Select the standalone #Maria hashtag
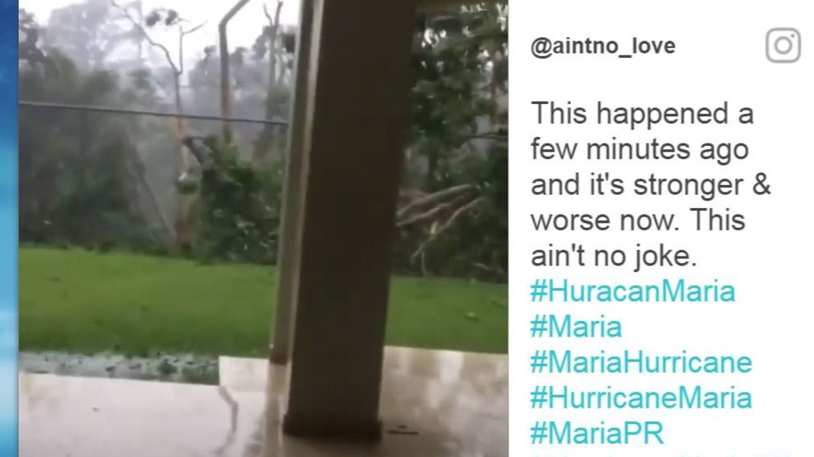Screen dimensions: 814x457 tap(576, 327)
